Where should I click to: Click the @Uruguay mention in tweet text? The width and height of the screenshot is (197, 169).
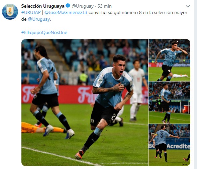click(x=39, y=19)
